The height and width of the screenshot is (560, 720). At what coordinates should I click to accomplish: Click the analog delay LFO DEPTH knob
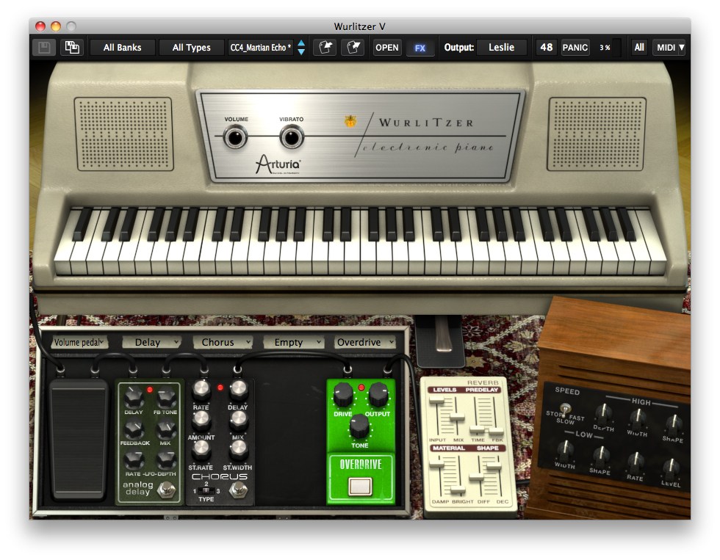(x=166, y=460)
